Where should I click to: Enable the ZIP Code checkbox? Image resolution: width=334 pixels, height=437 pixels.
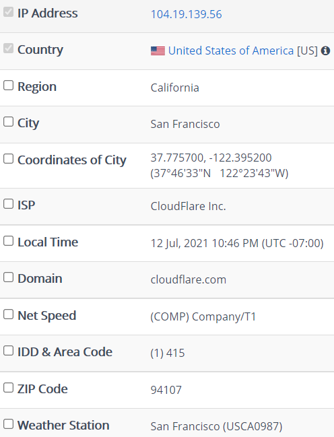point(8,387)
